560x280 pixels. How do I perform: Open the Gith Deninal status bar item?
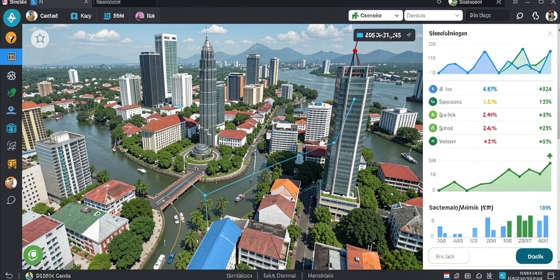click(x=279, y=276)
